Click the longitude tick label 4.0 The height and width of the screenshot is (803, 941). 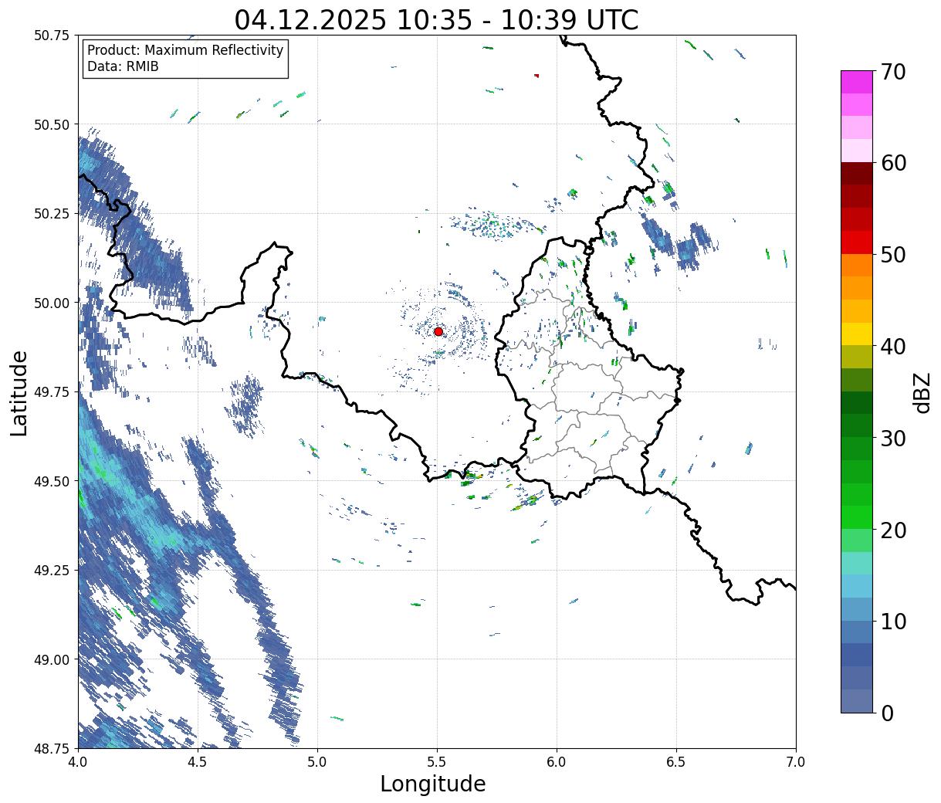click(78, 762)
